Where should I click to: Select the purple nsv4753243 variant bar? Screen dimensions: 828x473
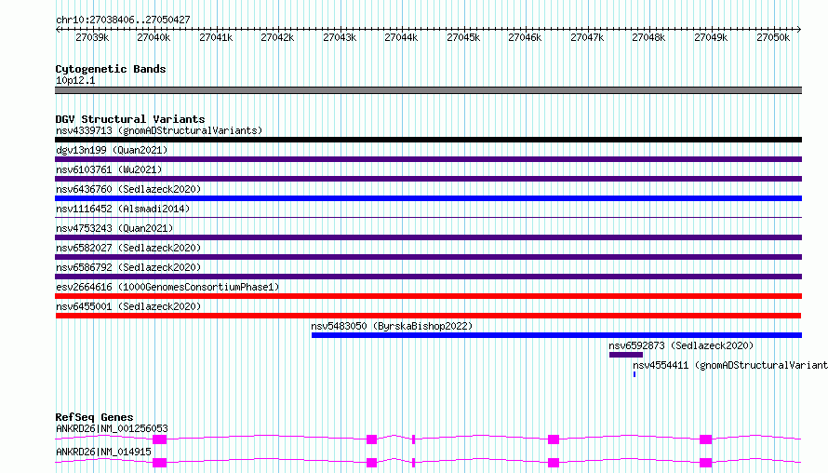(x=428, y=237)
